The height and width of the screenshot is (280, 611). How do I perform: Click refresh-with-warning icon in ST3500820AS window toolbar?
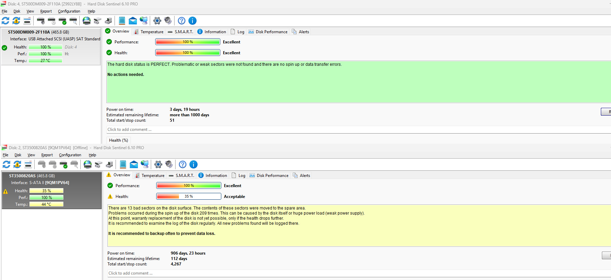[17, 164]
